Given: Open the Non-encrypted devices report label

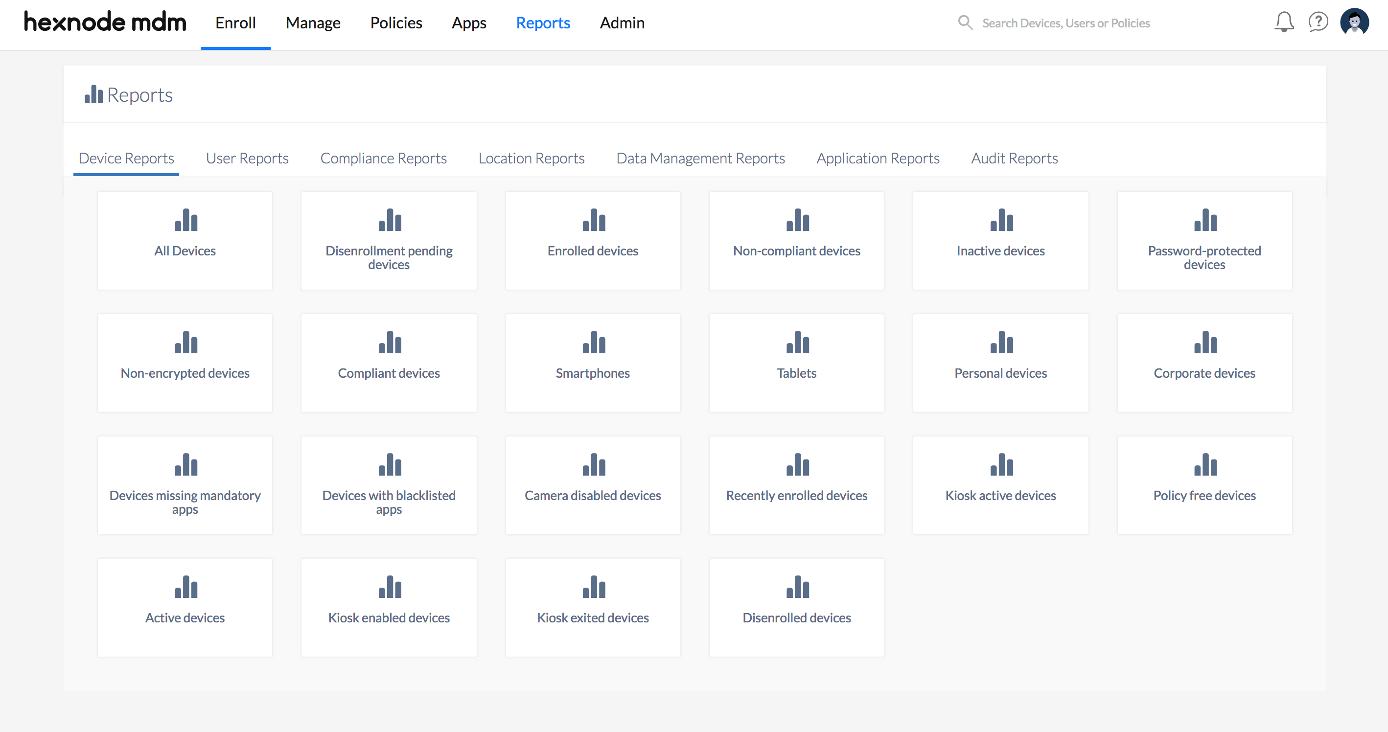Looking at the screenshot, I should 185,373.
